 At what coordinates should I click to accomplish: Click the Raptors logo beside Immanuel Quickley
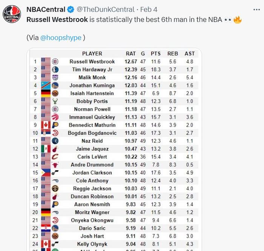55,117
